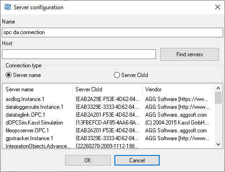The height and width of the screenshot is (172, 225).
Task: Click the scroll down arrow of server list
Action: point(218,144)
